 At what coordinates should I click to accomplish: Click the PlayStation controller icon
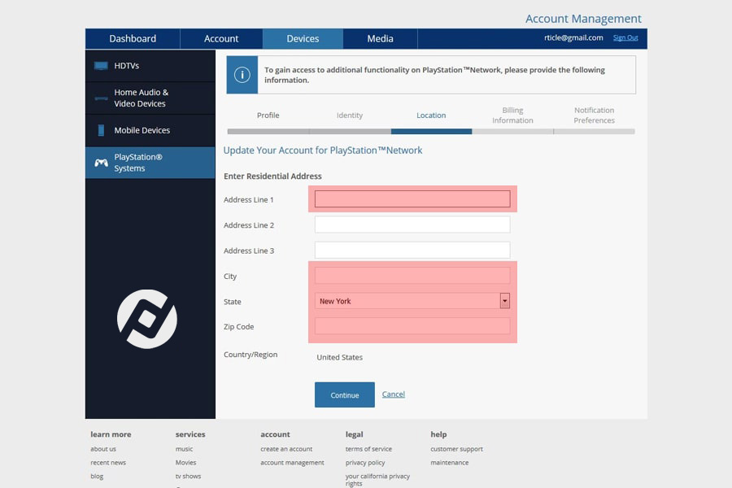click(101, 163)
